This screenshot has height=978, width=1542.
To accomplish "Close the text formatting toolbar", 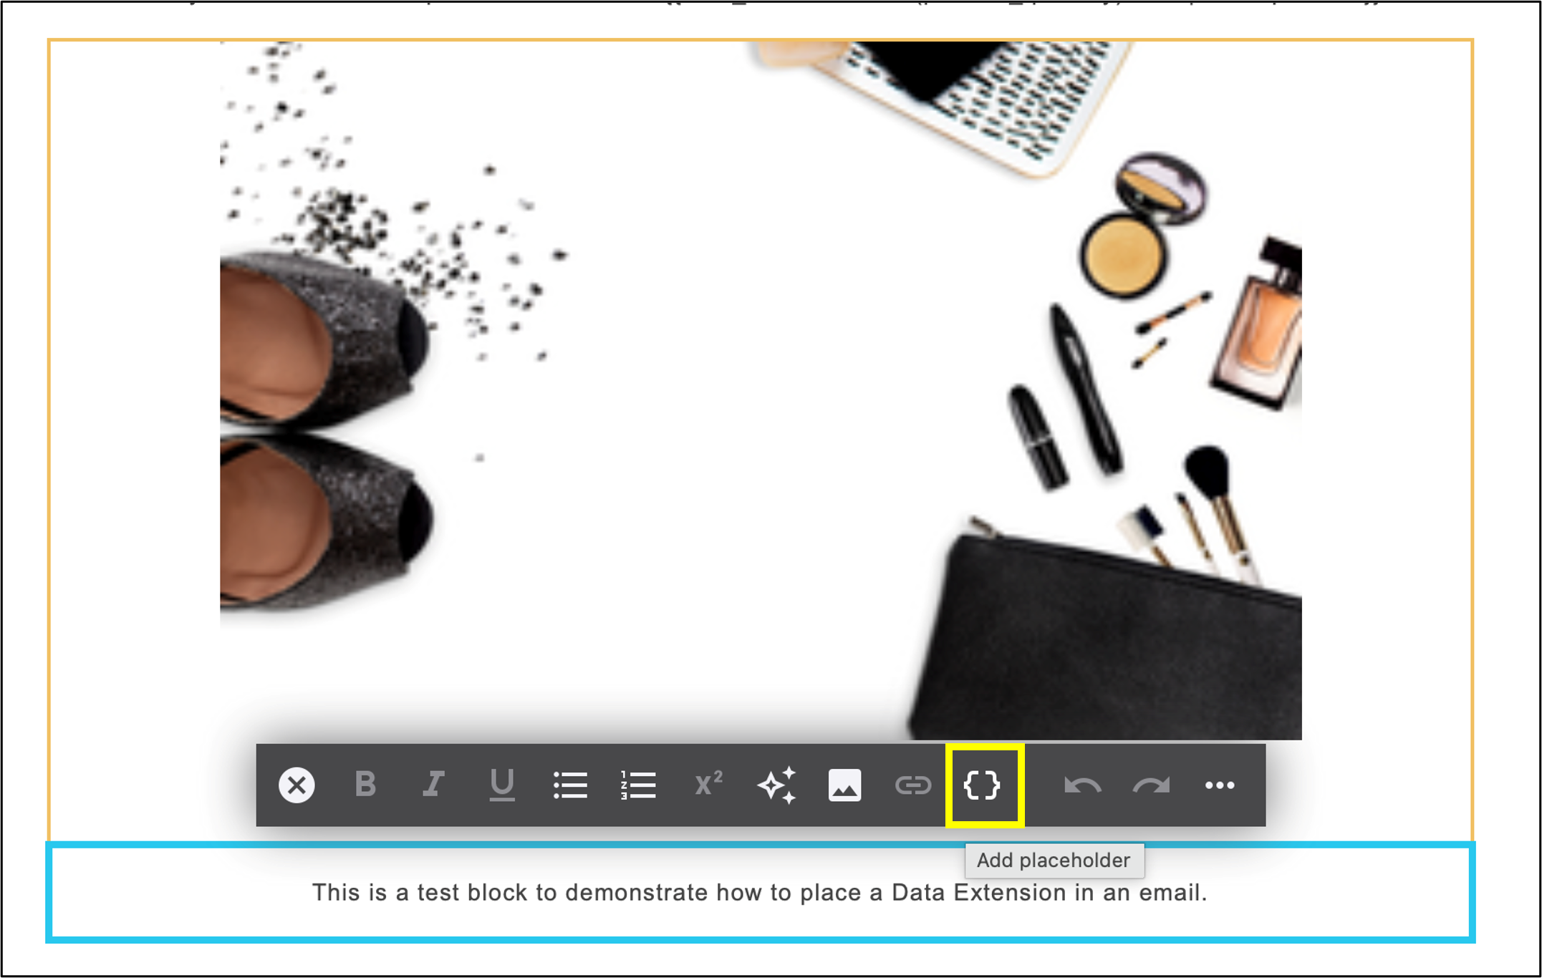I will (x=297, y=785).
